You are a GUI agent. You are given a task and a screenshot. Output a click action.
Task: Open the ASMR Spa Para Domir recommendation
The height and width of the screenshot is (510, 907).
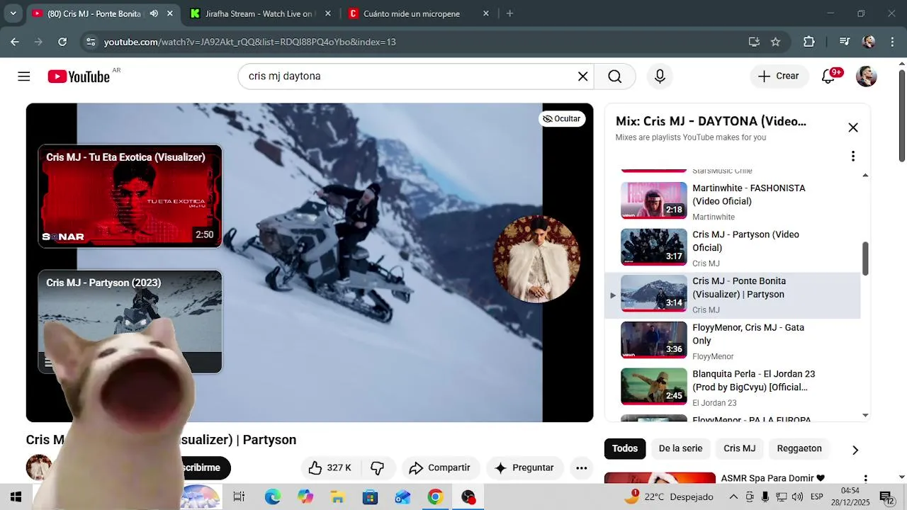pyautogui.click(x=772, y=478)
